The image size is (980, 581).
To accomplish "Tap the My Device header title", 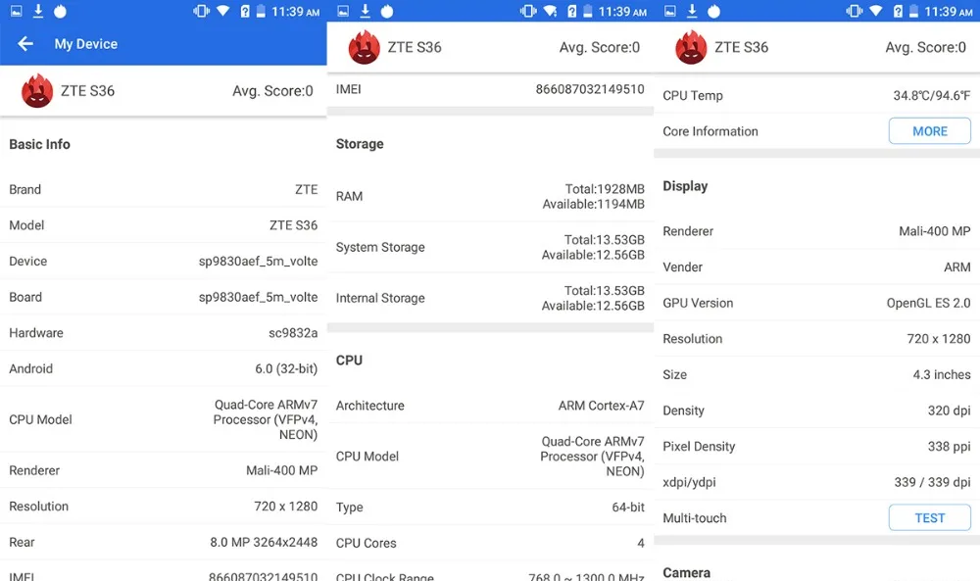I will coord(85,44).
